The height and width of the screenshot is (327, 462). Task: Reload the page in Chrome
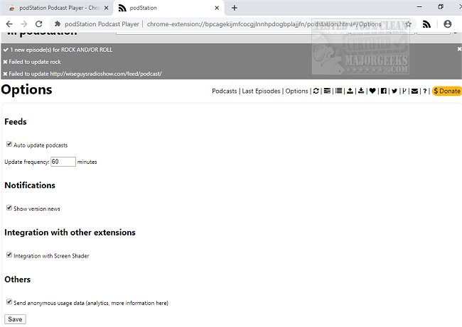point(39,24)
